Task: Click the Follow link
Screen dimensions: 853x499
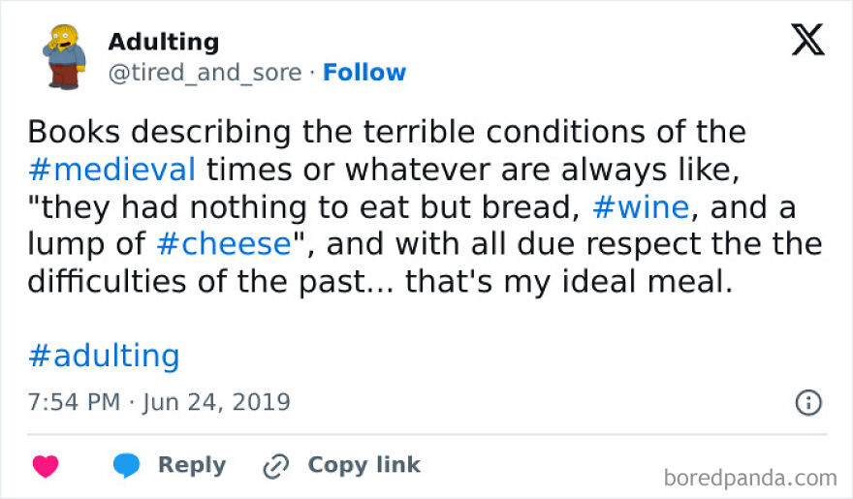Action: click(x=364, y=73)
